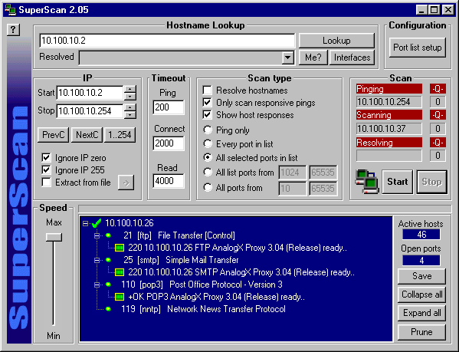Uncheck Only scan responsive pings
459x352 pixels.
coord(207,102)
